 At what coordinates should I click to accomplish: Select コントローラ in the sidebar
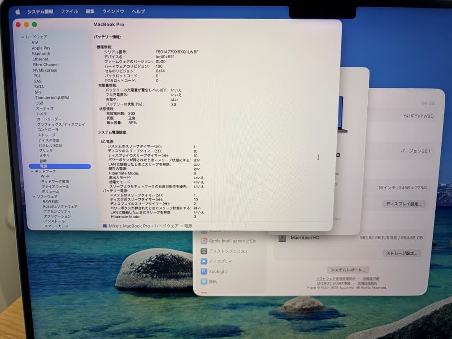pos(48,129)
